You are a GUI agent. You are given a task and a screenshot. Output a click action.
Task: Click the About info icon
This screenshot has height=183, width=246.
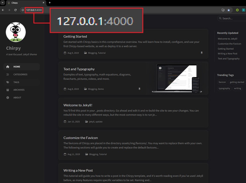8,97
